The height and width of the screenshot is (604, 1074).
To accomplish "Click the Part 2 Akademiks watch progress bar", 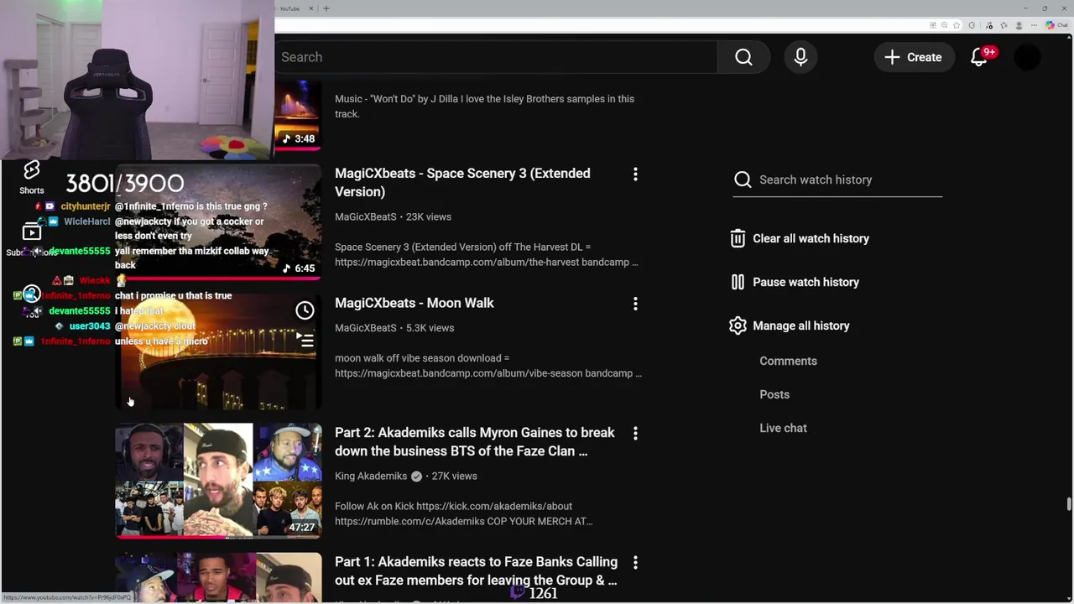I will [x=218, y=537].
